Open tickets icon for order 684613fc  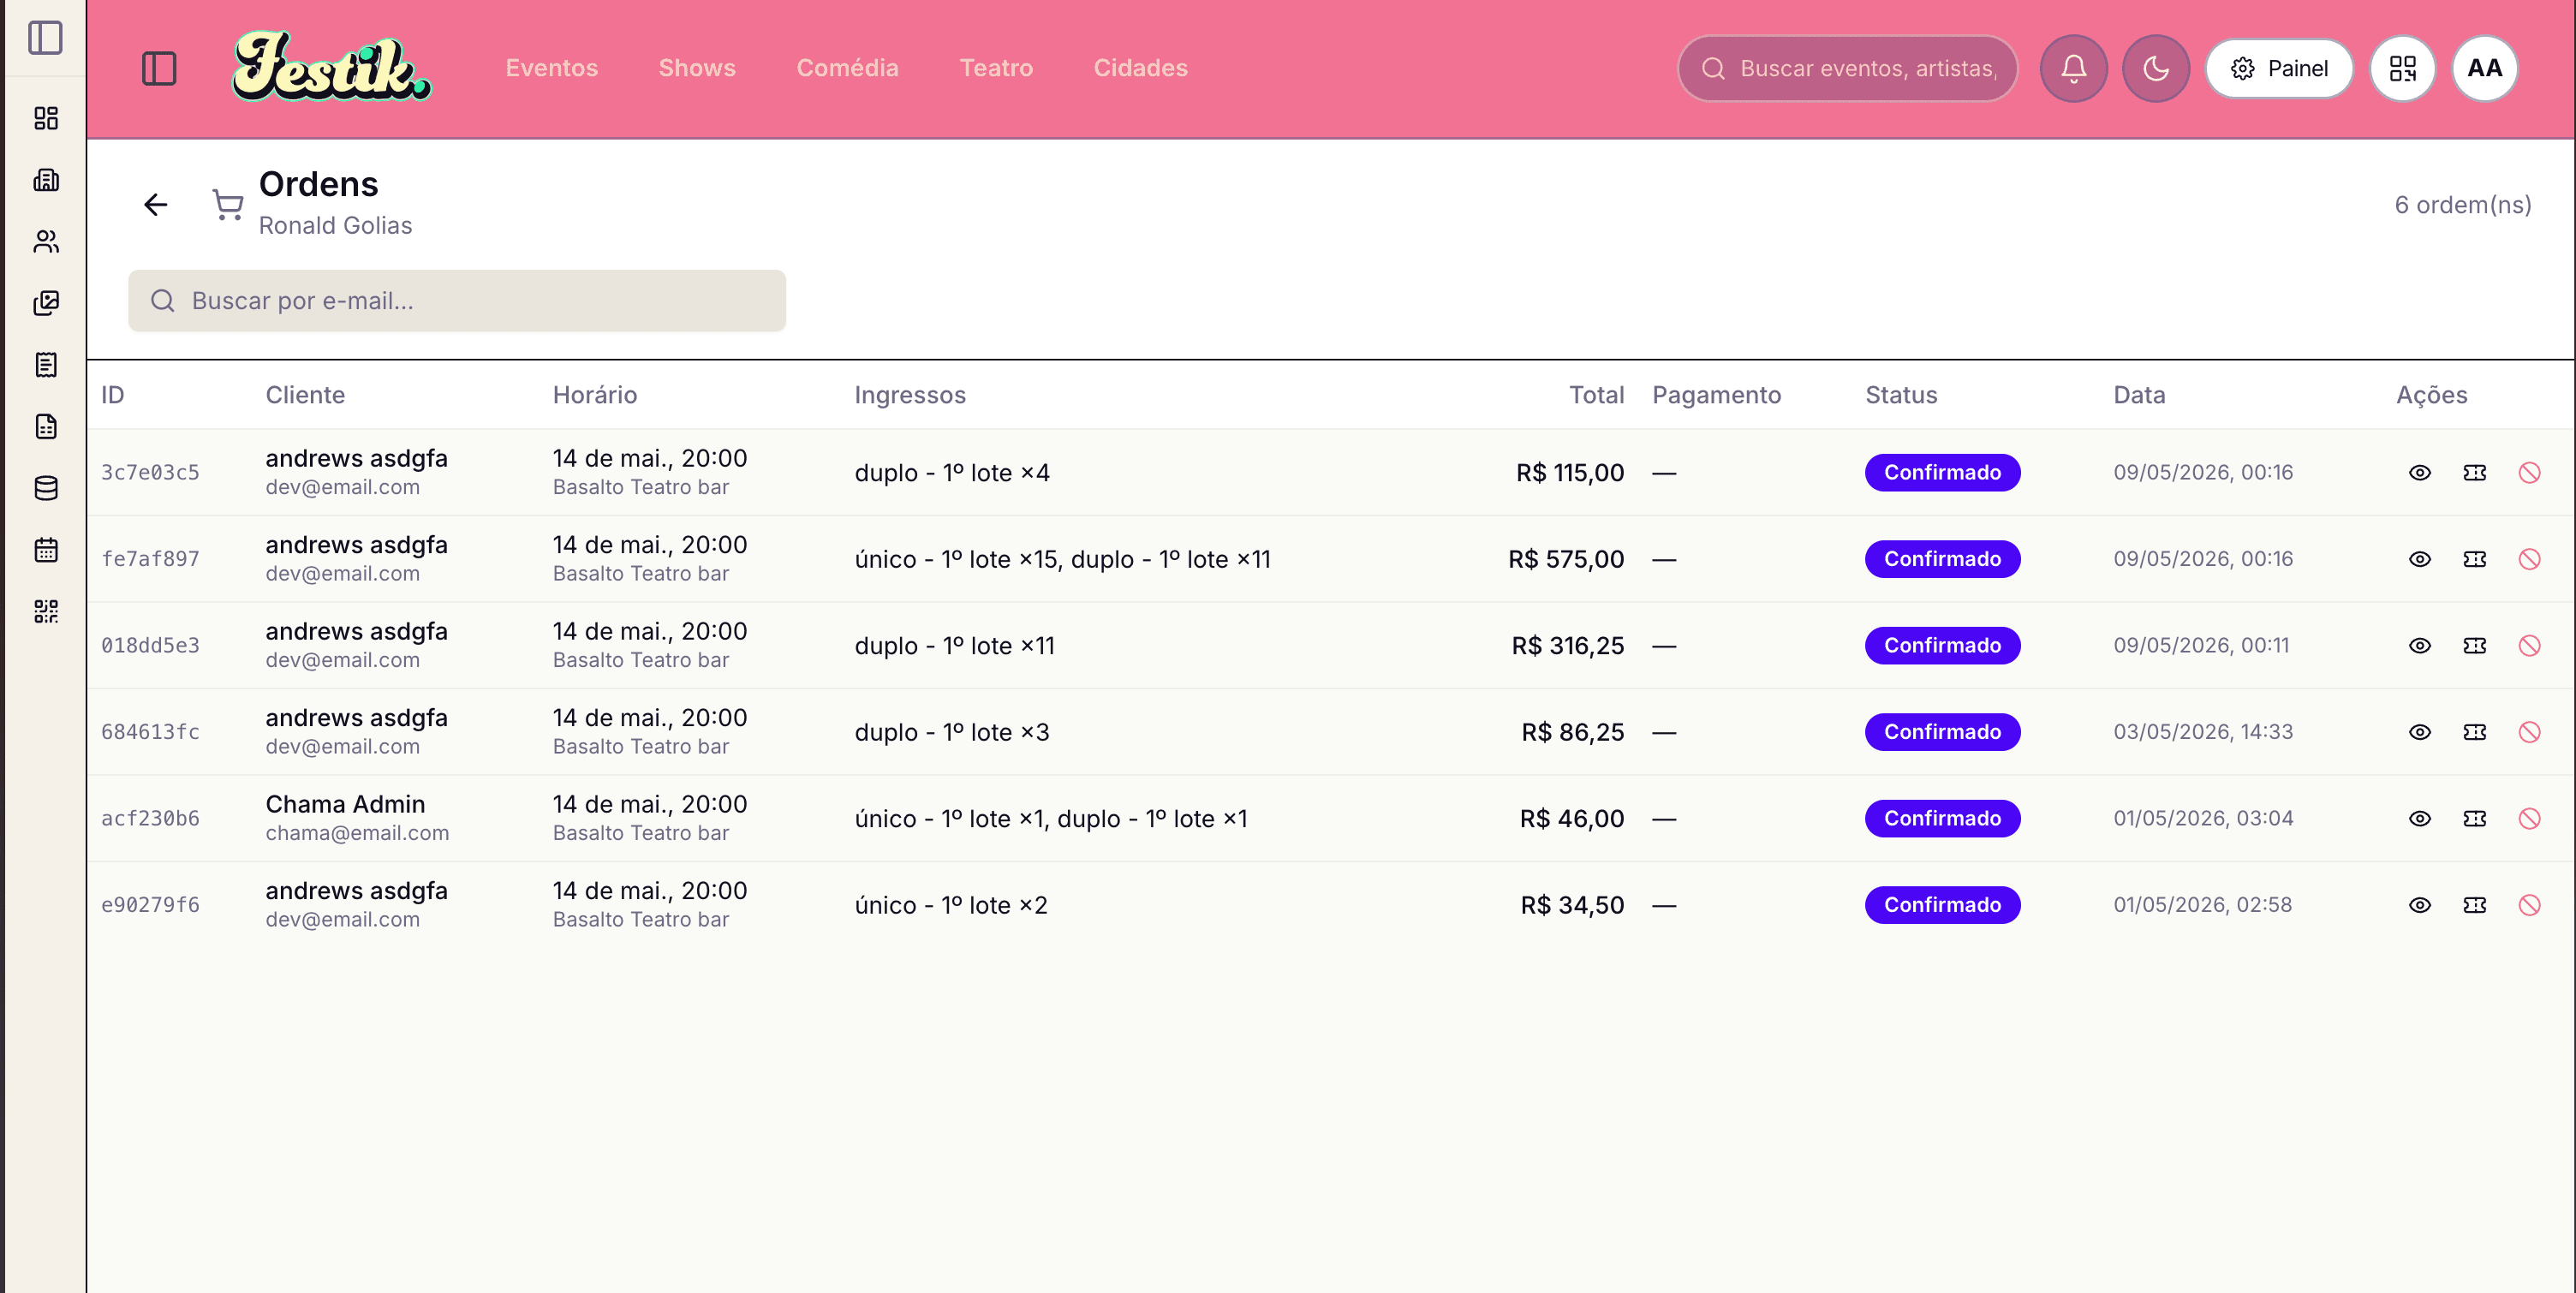[2474, 732]
